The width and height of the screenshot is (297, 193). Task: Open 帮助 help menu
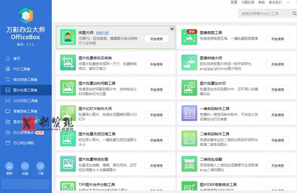point(262,2)
